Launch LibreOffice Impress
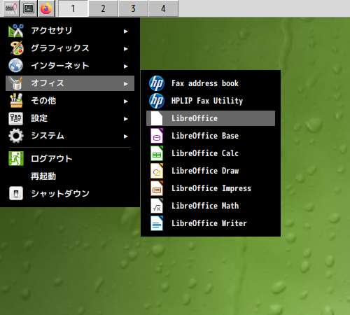The image size is (350, 315). 211,188
